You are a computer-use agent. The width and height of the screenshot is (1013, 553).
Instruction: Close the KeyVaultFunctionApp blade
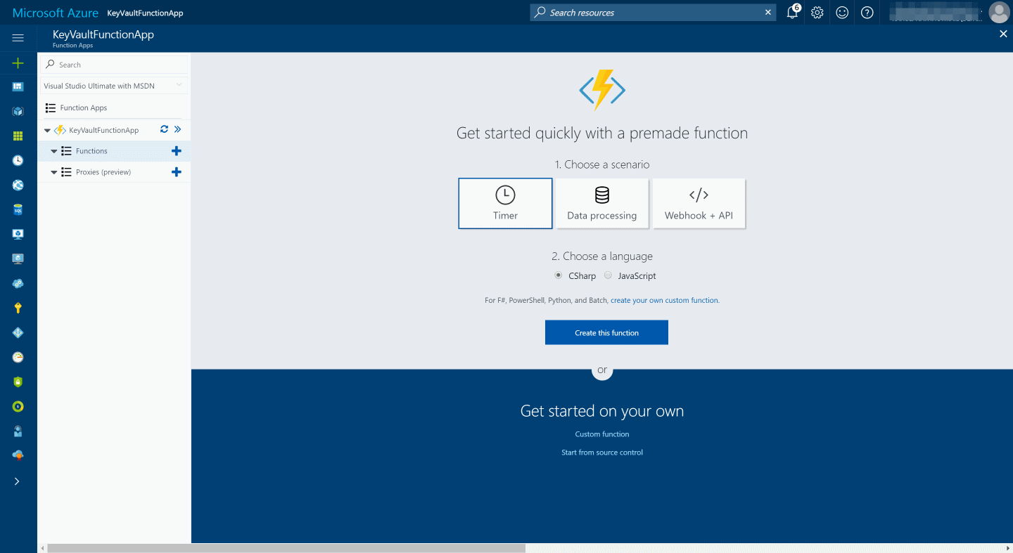1003,34
